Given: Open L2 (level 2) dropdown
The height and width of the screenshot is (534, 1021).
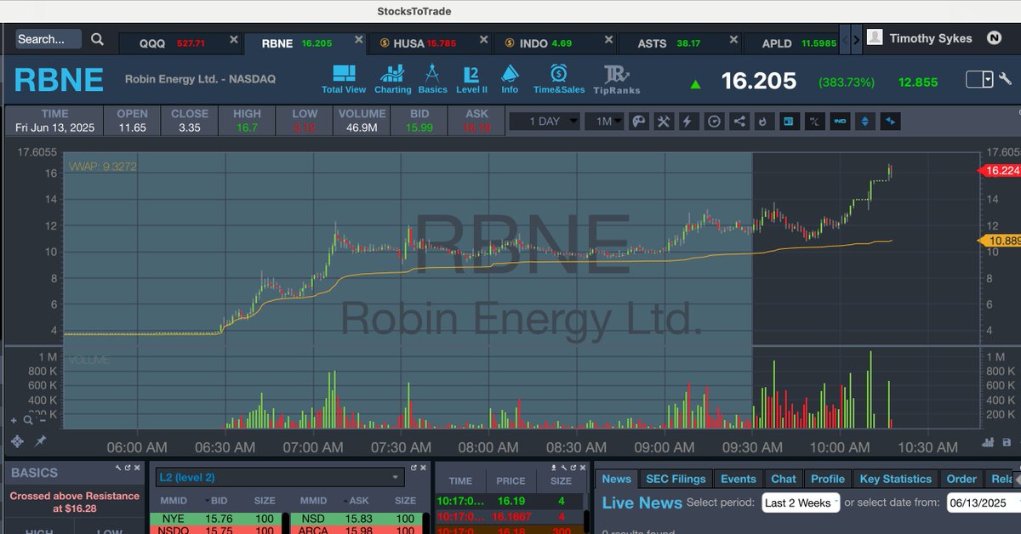Looking at the screenshot, I should [278, 477].
